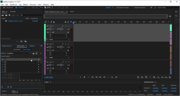
Task: Switch to the History tab
Action: (4, 91)
